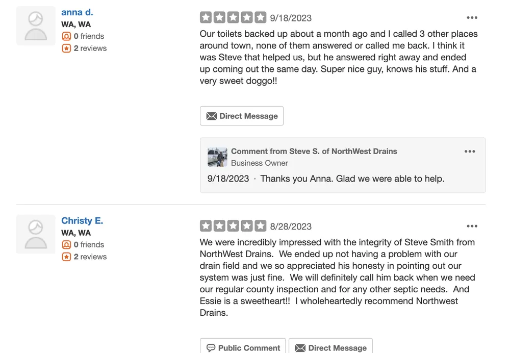The width and height of the screenshot is (510, 353).
Task: Click the five-star rating on anna's review
Action: 233,18
